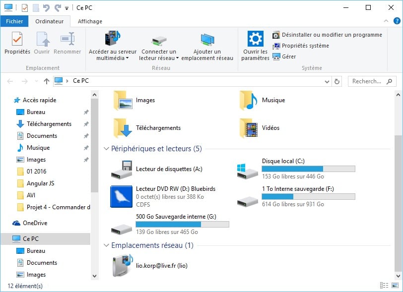Switch to large icons view in status bar
Screen dimensions: 403x292
tap(394, 286)
